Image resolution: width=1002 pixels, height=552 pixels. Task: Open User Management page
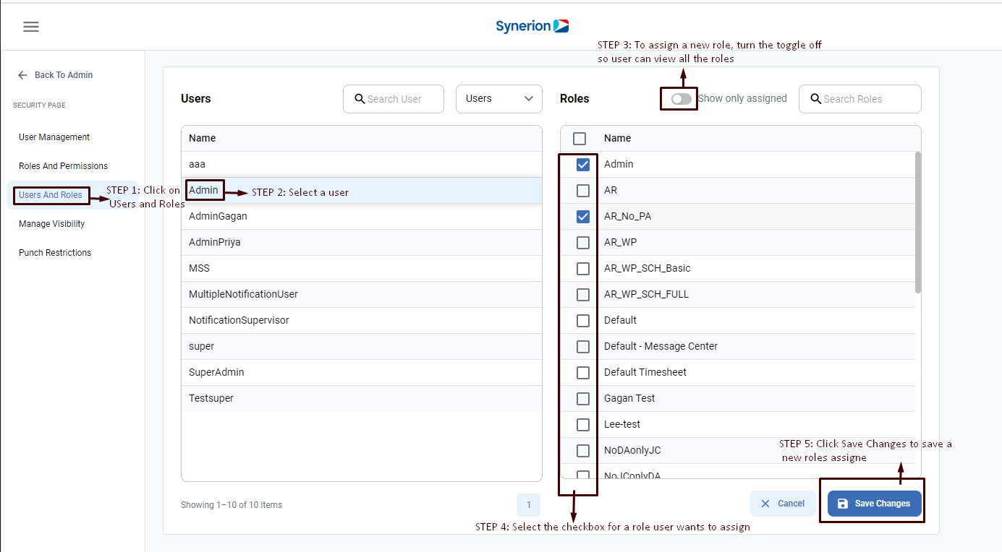(54, 137)
